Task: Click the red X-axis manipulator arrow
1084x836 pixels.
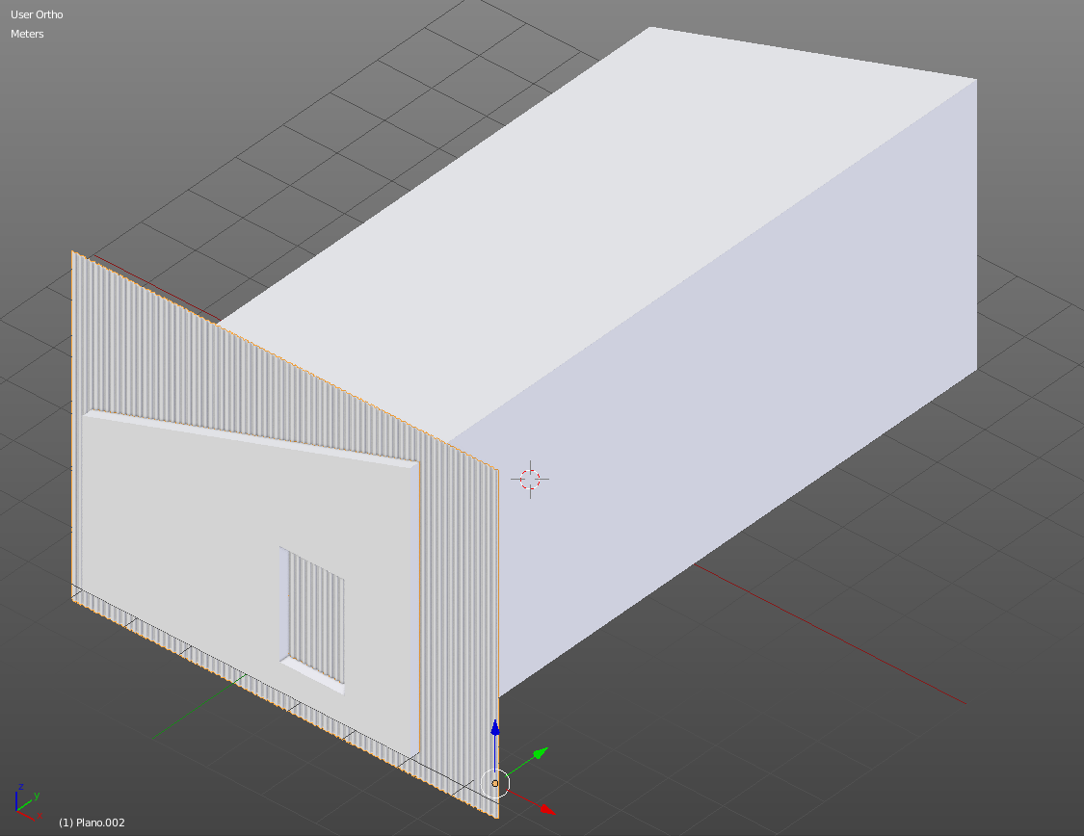Action: click(547, 808)
